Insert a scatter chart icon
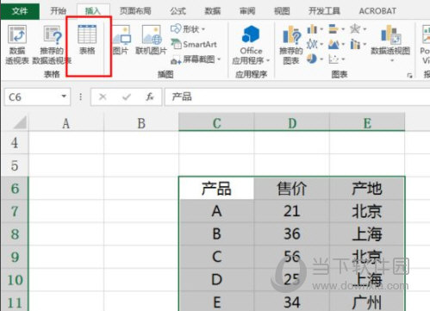430x311 pixels. click(x=333, y=59)
